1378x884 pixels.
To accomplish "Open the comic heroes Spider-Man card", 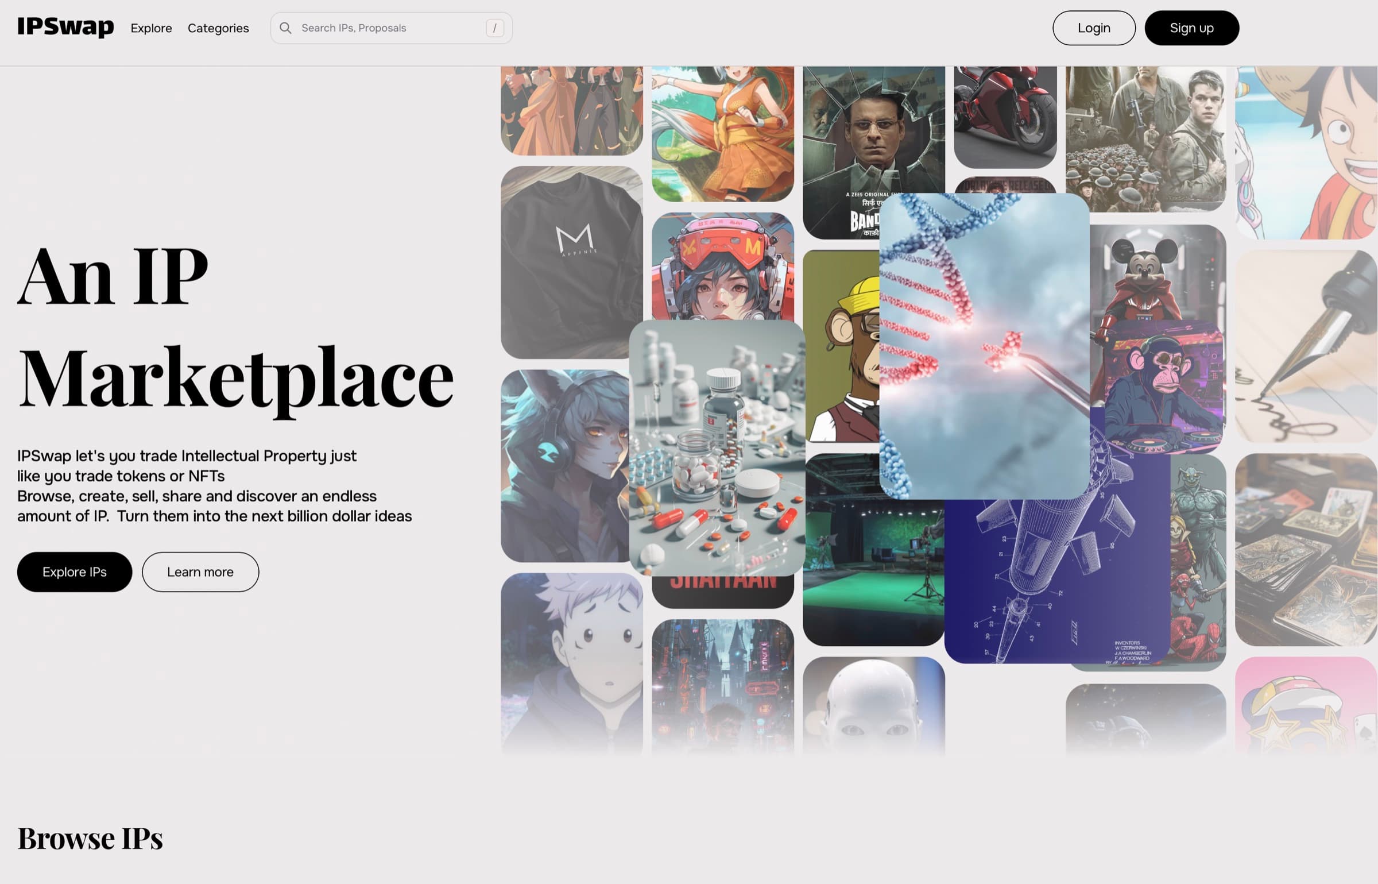I will pos(1198,563).
